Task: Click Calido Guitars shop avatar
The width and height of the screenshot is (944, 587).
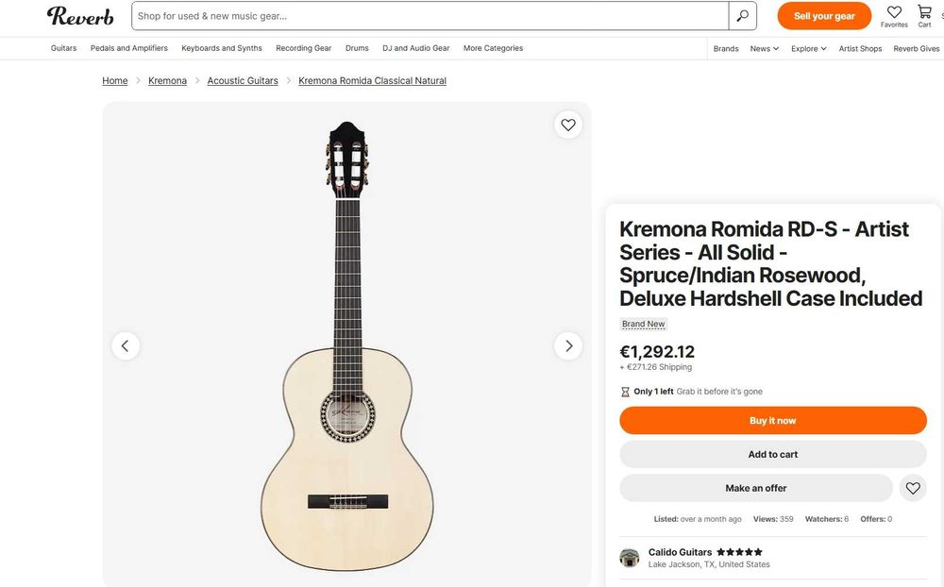Action: click(x=630, y=558)
